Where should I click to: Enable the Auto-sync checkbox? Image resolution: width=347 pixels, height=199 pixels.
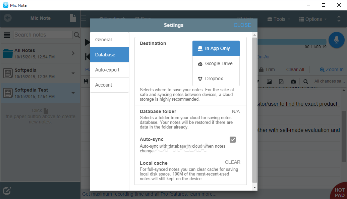(x=233, y=140)
